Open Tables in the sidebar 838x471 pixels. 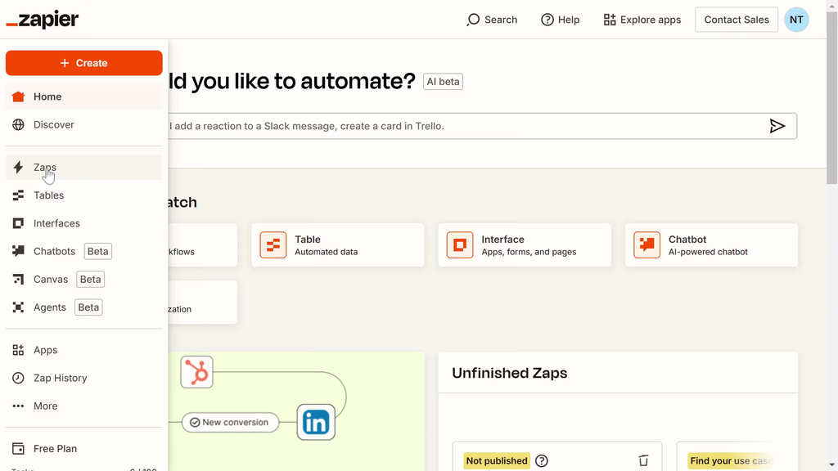[x=48, y=195]
